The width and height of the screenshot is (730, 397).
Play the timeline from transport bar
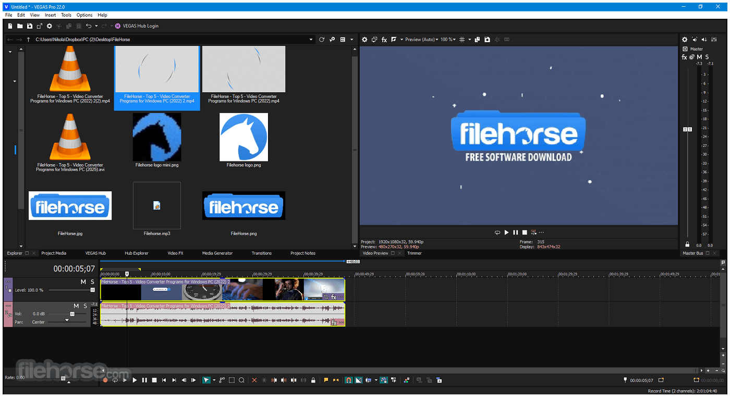[x=135, y=380]
